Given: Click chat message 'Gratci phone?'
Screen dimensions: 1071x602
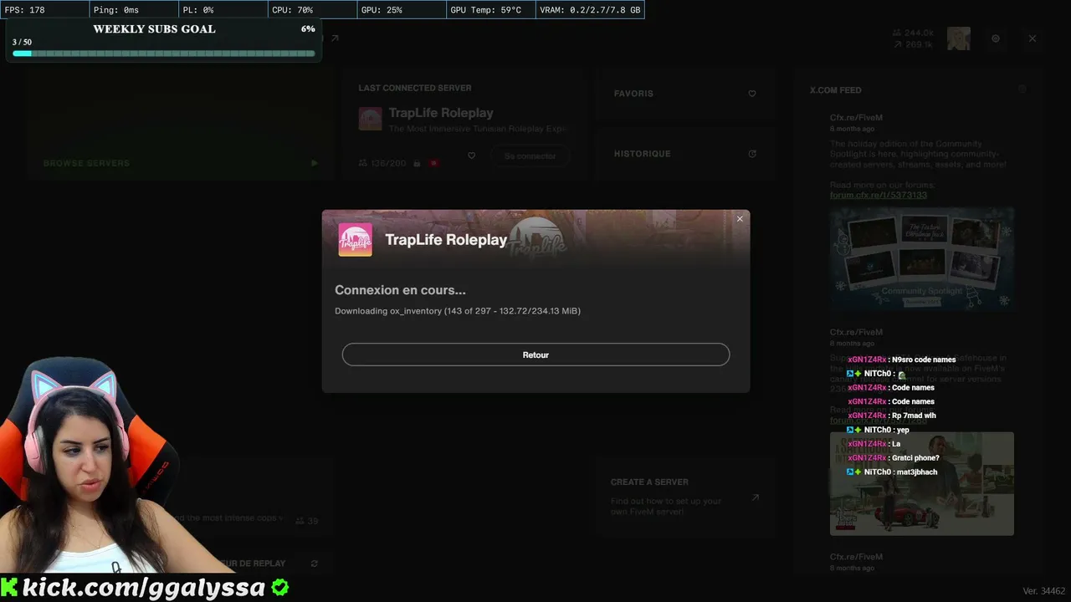Looking at the screenshot, I should (x=915, y=458).
